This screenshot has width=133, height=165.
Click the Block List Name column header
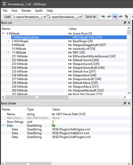click(35, 29)
